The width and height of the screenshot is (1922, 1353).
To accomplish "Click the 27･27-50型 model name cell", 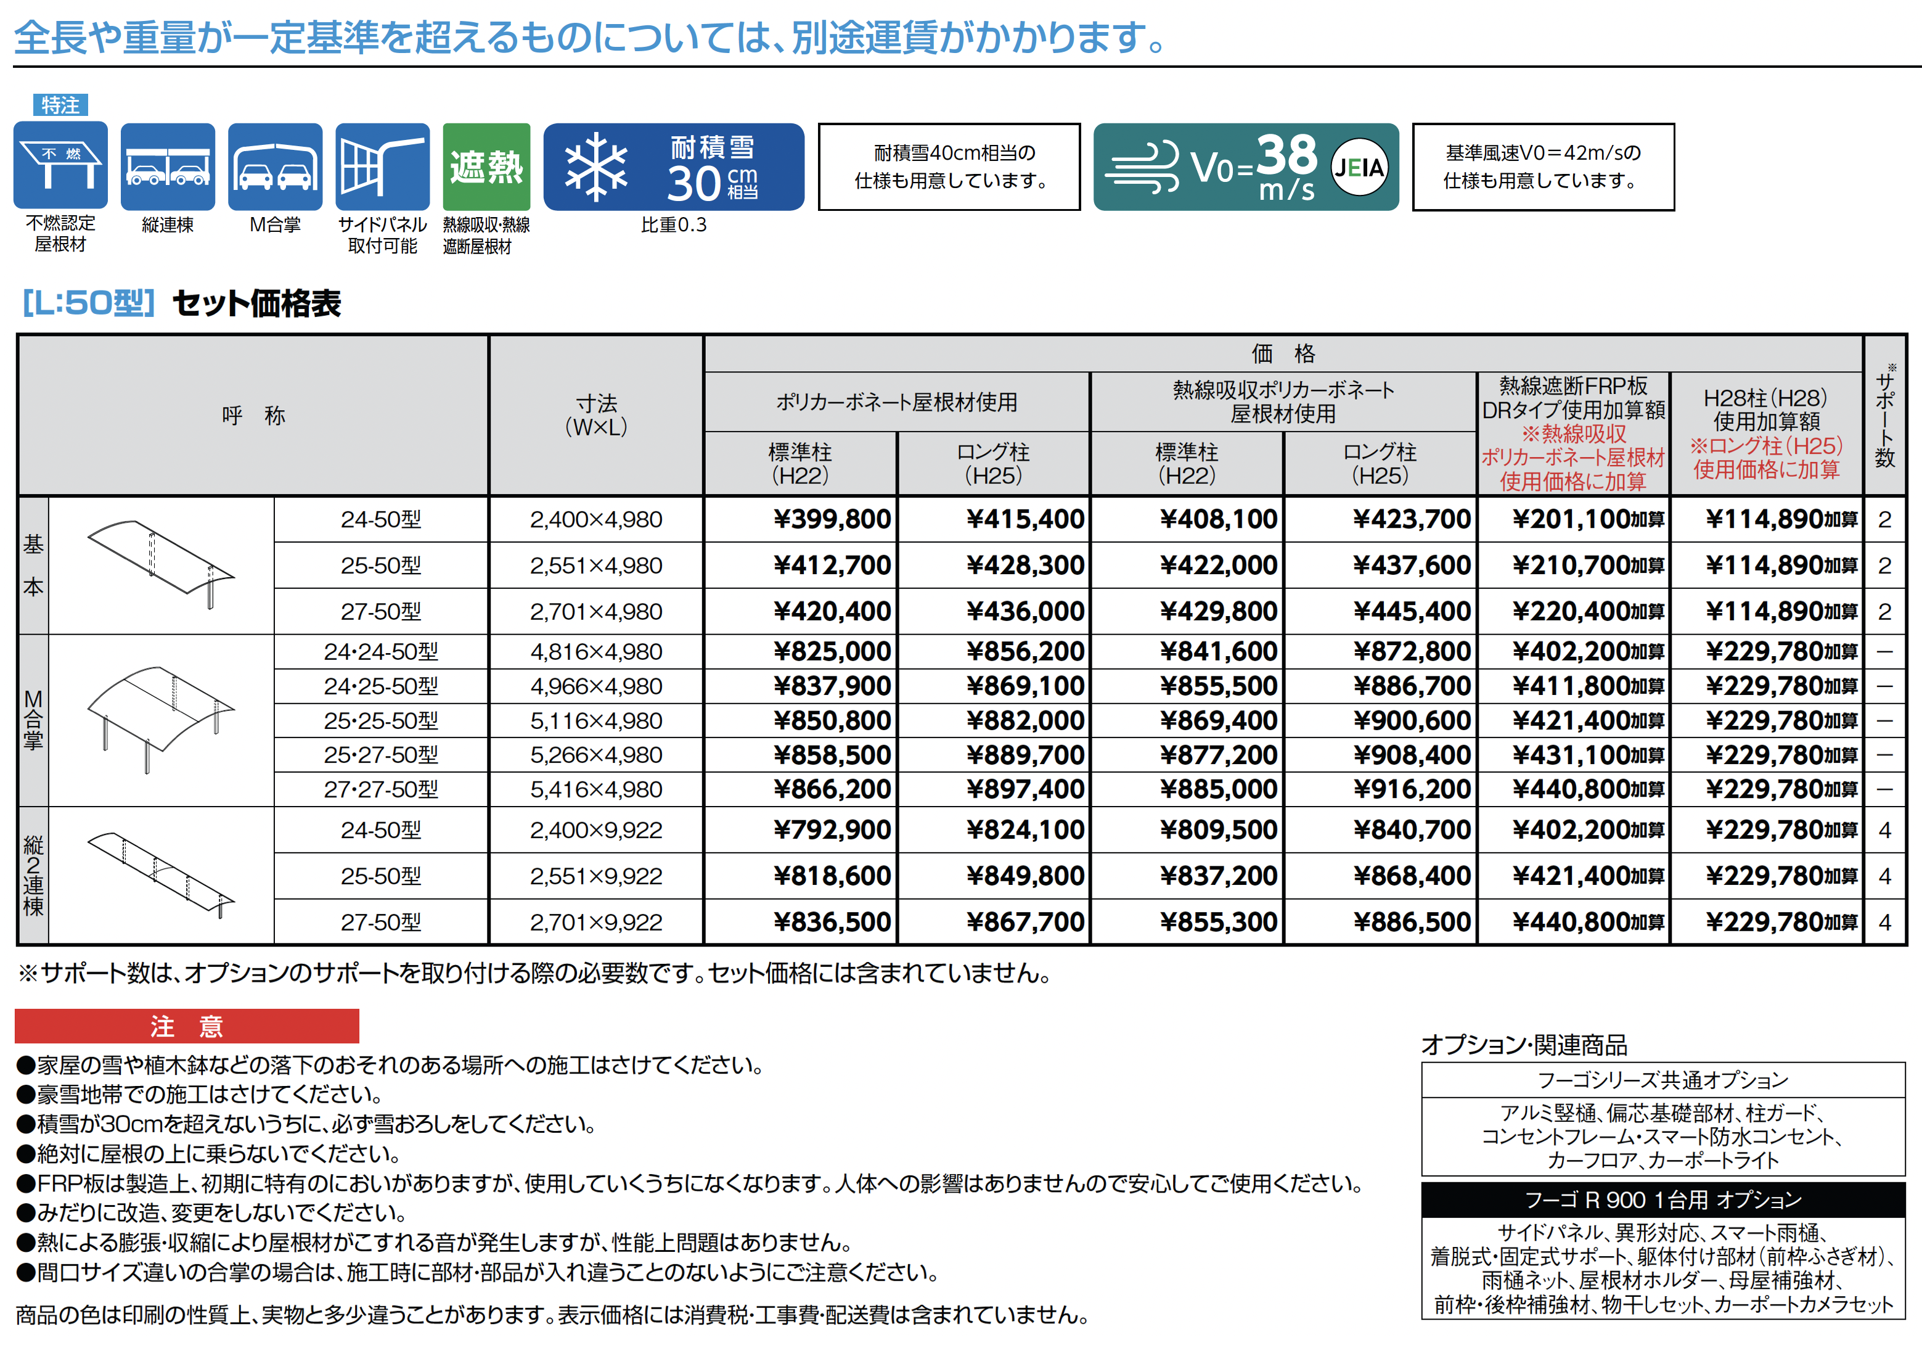I will [381, 789].
